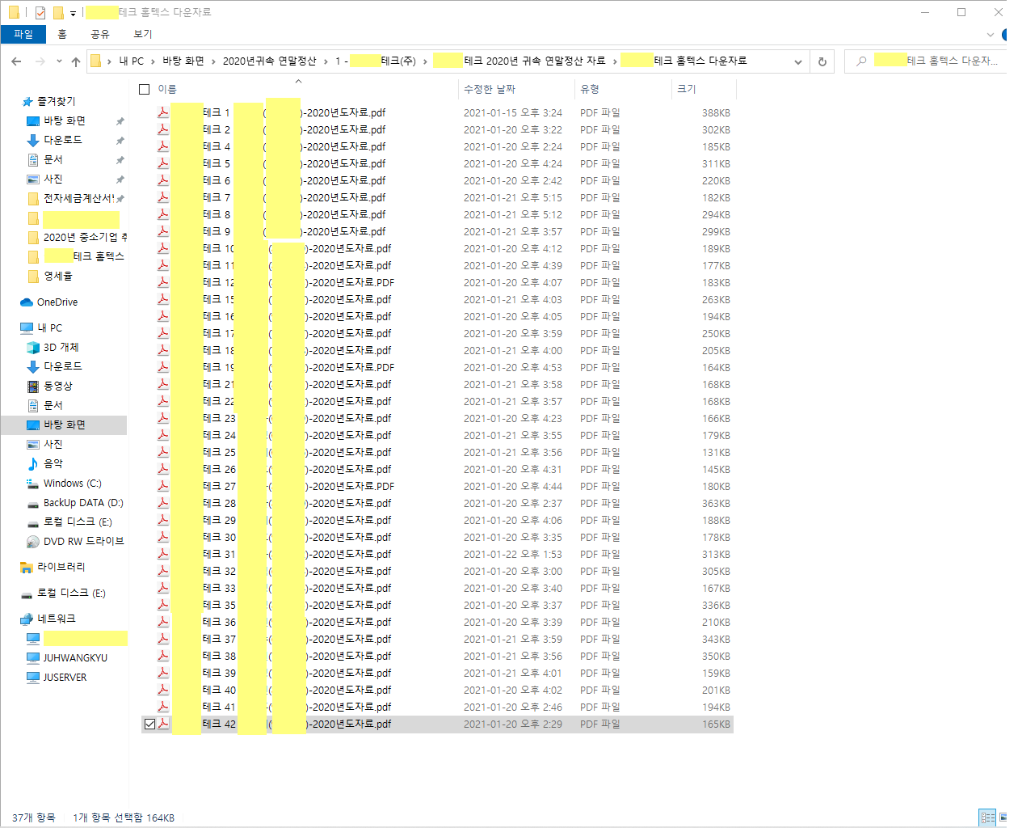Sort by 유형 column header
This screenshot has height=828, width=1018.
coord(590,90)
